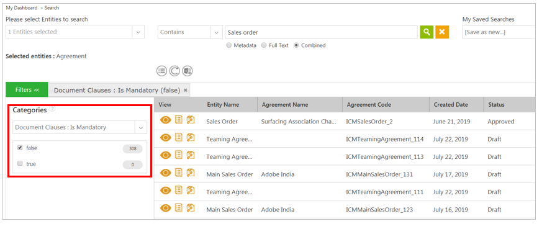Image resolution: width=547 pixels, height=229 pixels.
Task: Select the Metadata radio button
Action: (x=229, y=45)
